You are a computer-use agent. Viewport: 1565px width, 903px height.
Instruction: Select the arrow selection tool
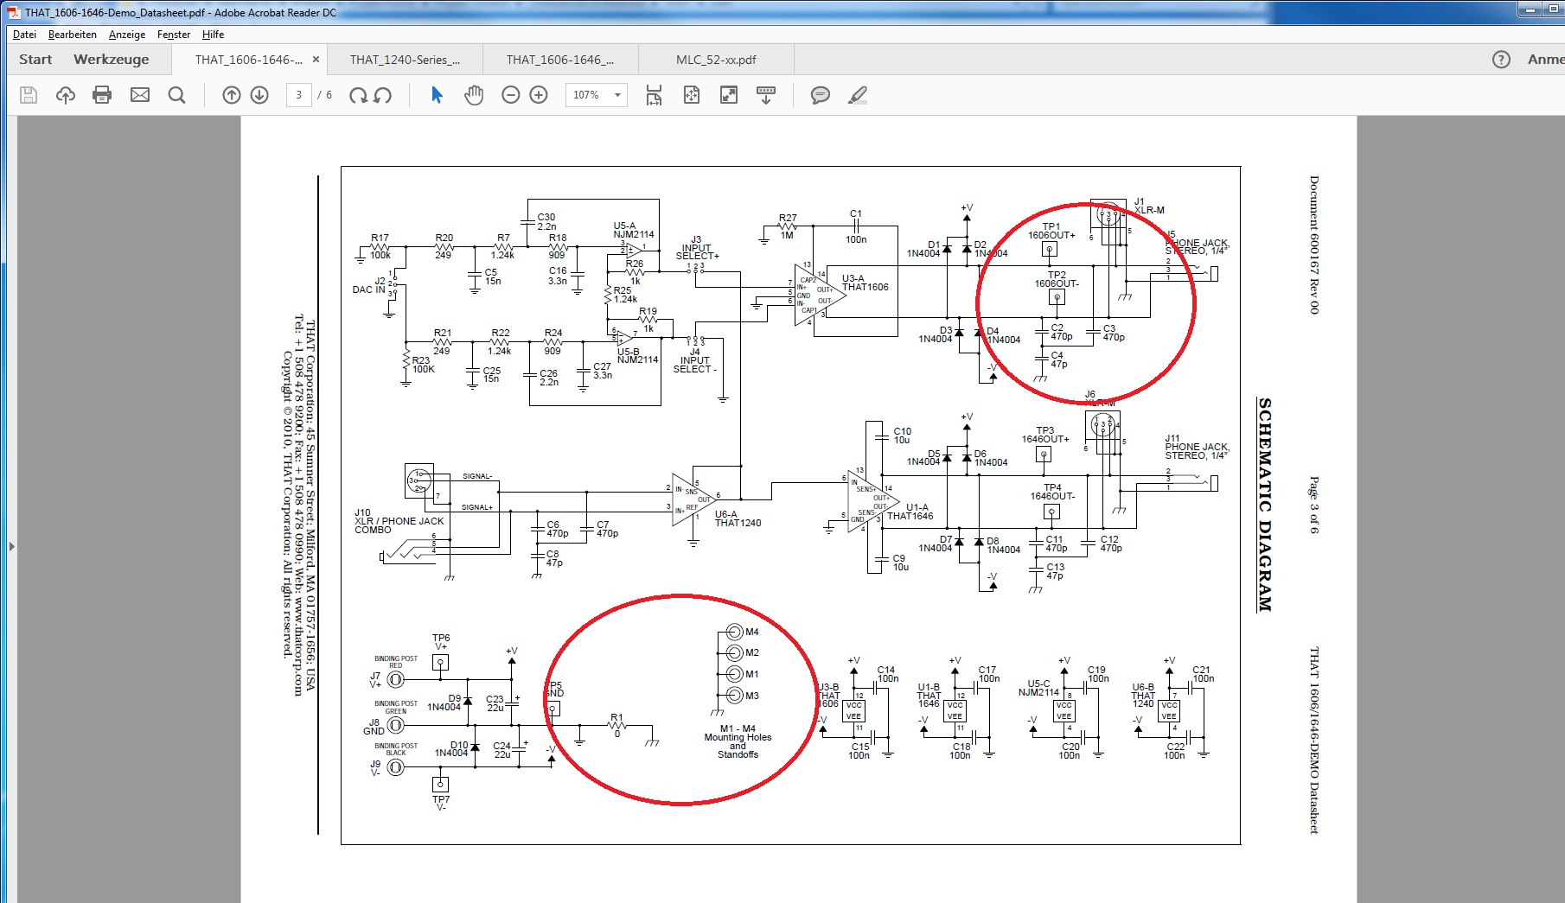[x=437, y=95]
